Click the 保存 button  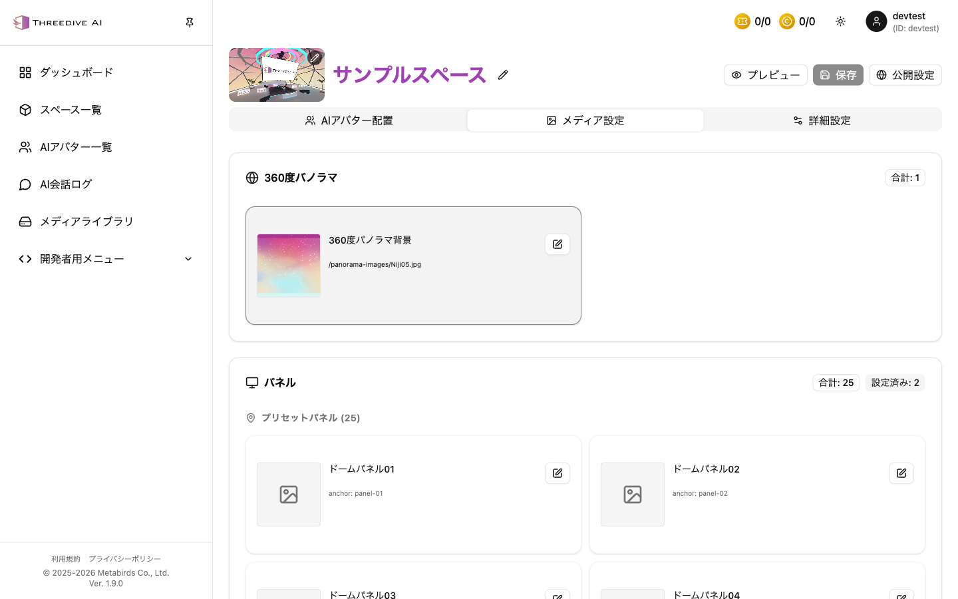(x=838, y=75)
